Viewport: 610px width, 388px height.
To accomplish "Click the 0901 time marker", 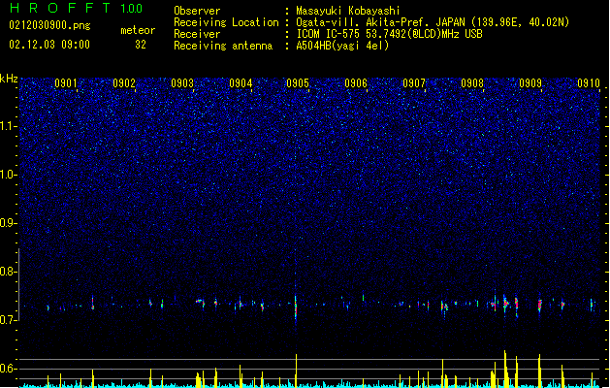I will [66, 82].
